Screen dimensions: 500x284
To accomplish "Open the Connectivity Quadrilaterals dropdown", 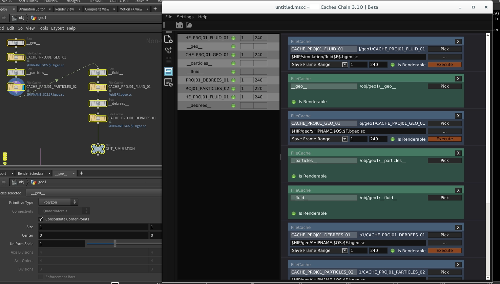I will (64, 211).
